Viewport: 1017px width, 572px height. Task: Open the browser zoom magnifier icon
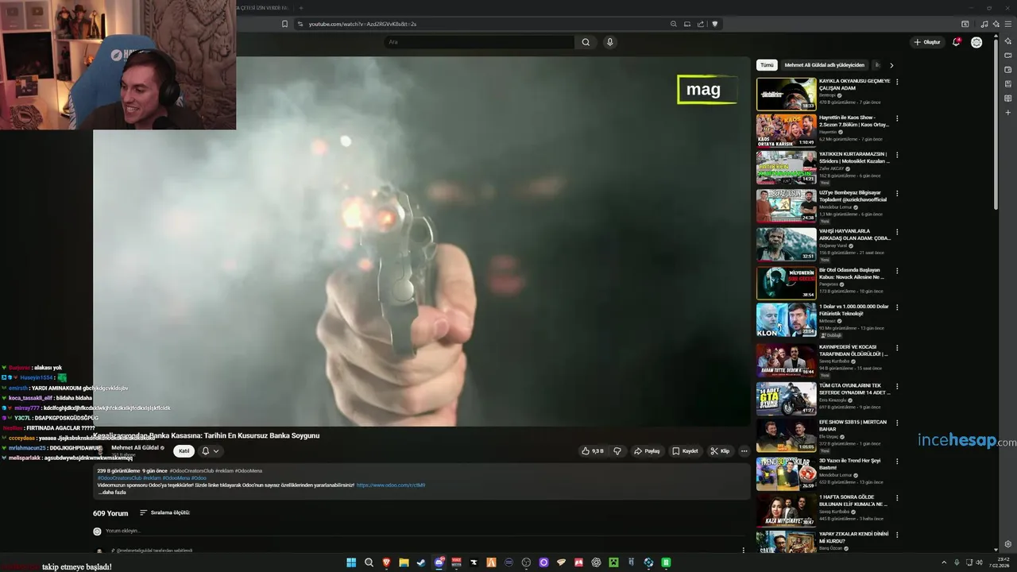[674, 24]
